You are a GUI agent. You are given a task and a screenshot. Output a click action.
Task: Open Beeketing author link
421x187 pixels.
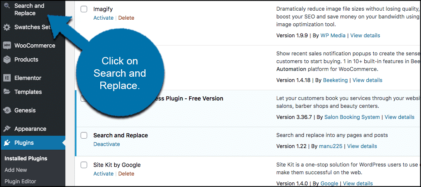coord(335,80)
